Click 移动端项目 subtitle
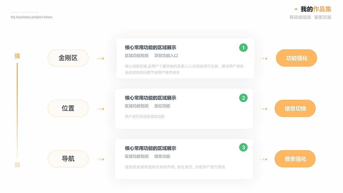 pos(300,17)
